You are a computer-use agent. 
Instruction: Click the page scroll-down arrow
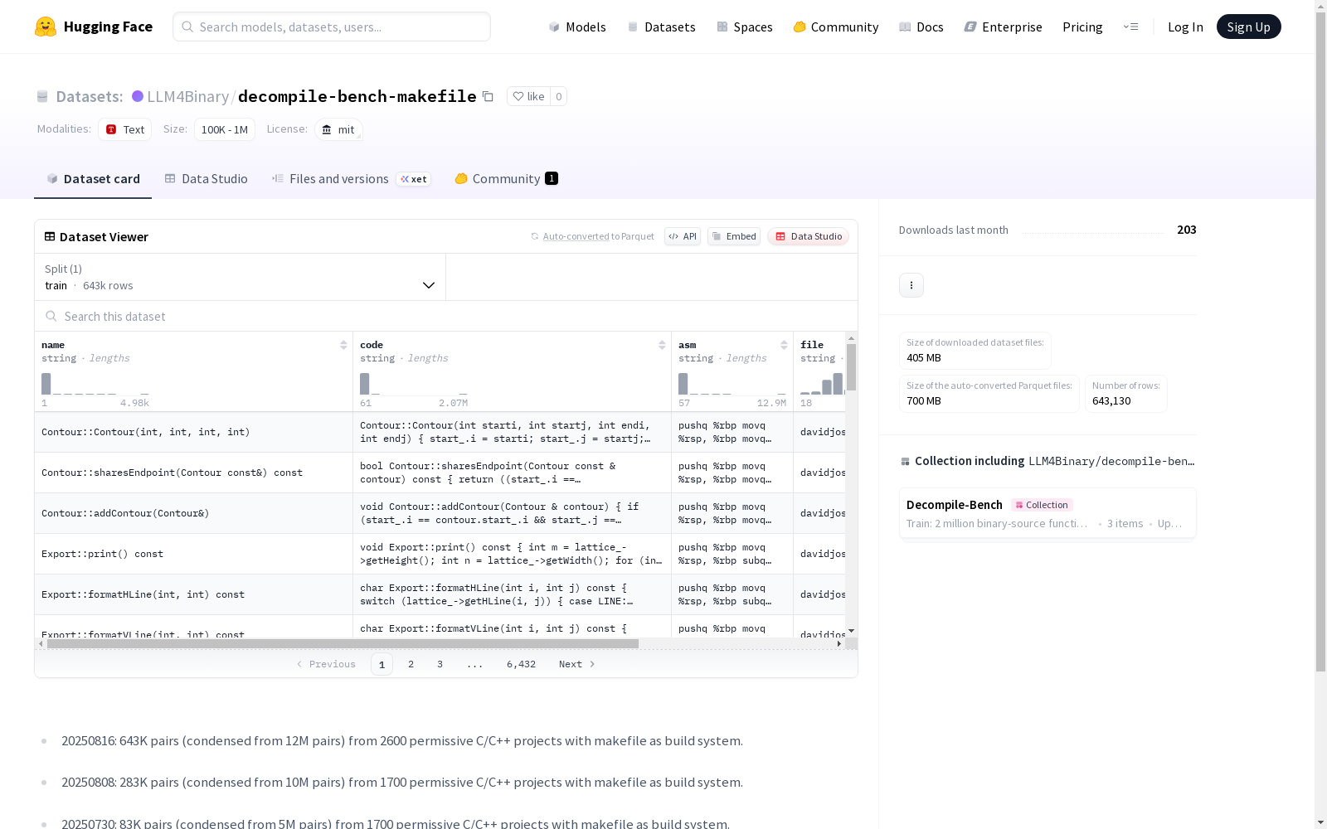pos(1320,822)
